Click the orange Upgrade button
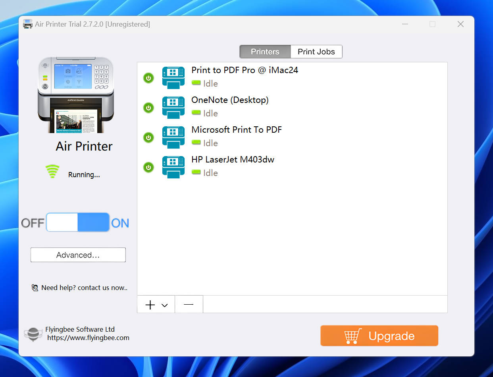Image resolution: width=493 pixels, height=377 pixels. point(379,336)
